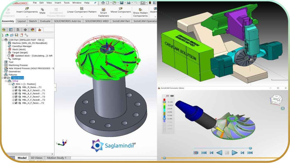
Task: Open the DisplayManager color-ball tab
Action: (32, 30)
